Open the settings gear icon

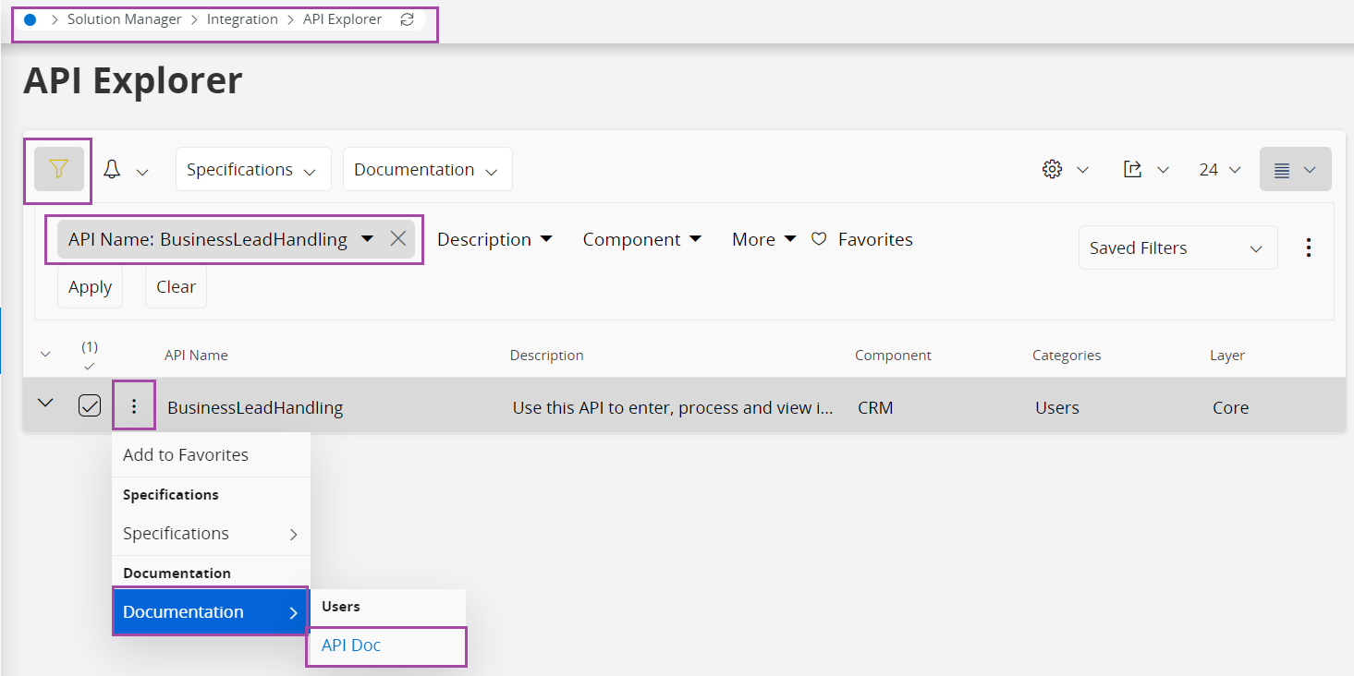1051,169
